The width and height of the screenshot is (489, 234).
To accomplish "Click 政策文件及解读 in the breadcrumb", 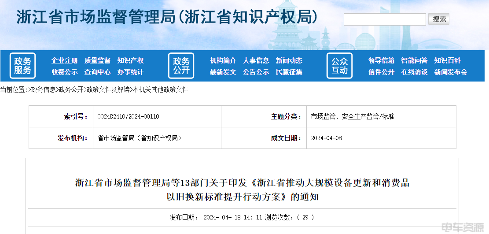I will coord(108,90).
